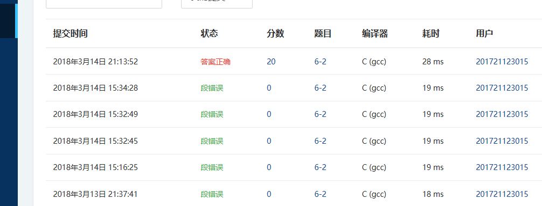This screenshot has width=542, height=206.
Task: Open problem 6-2 in 15:16:25 row
Action: (x=320, y=167)
